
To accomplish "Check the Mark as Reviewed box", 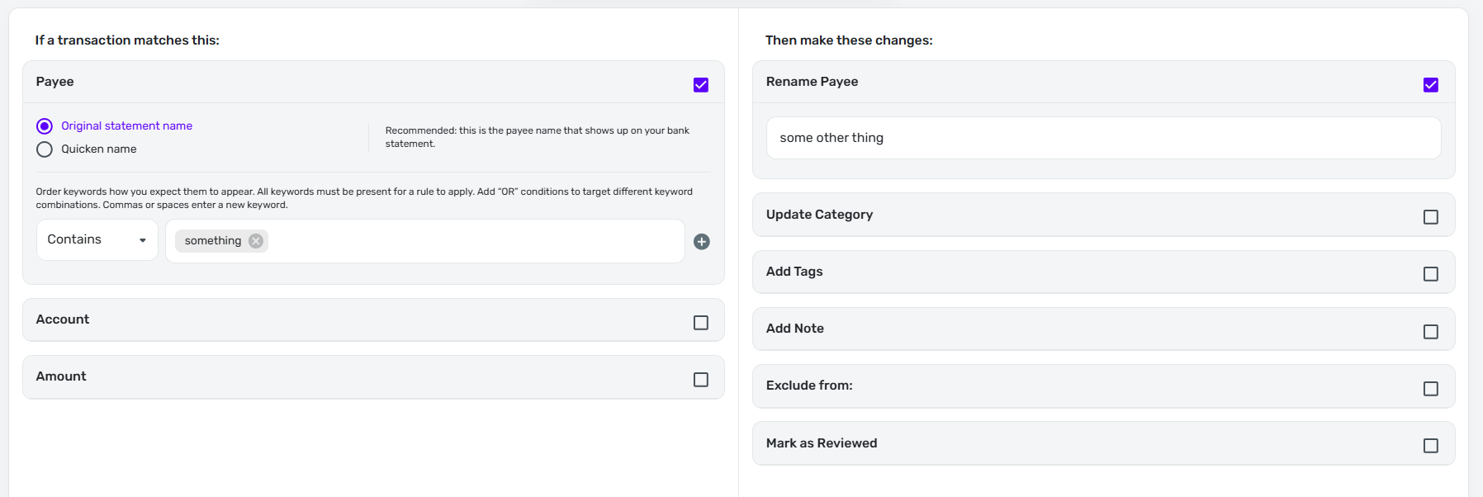I will tap(1431, 446).
